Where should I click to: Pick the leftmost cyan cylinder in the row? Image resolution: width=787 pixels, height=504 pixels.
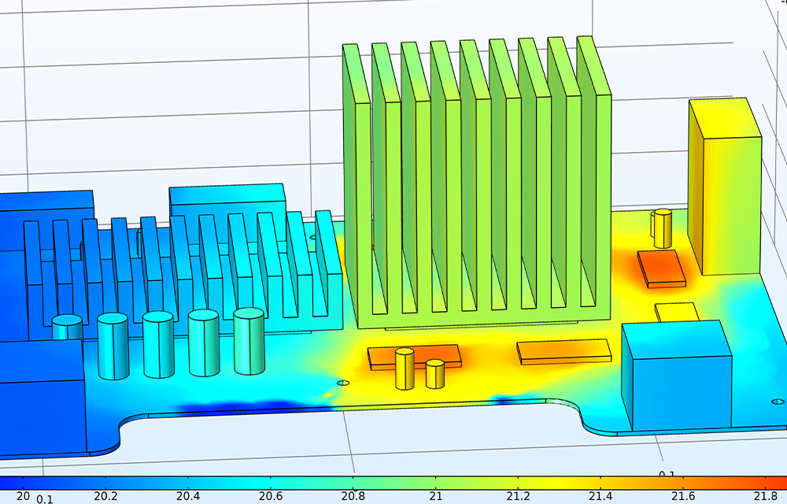[67, 328]
